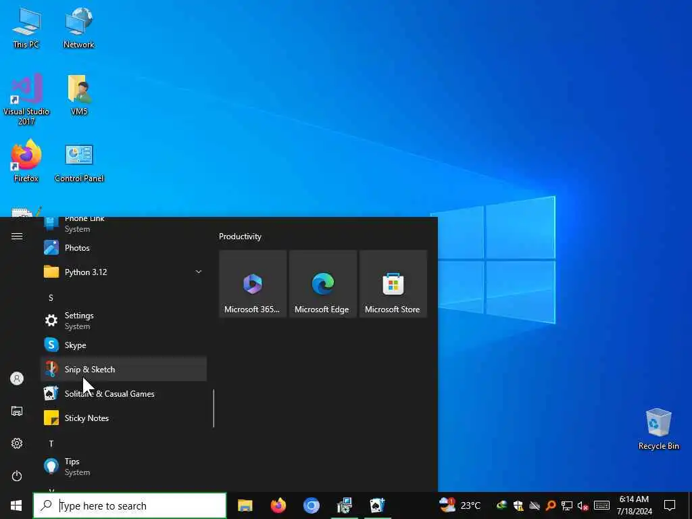This screenshot has height=519, width=692.
Task: Click the green tray icon beside 23°C
Action: (502, 505)
